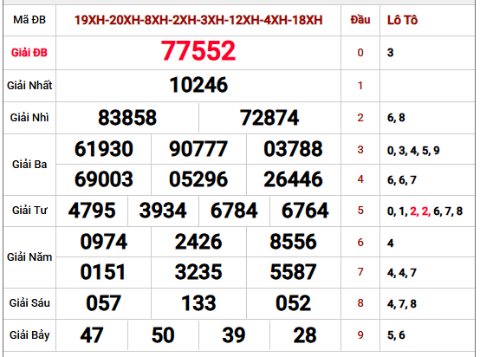Click the Đầu column header
The width and height of the screenshot is (480, 357).
[360, 20]
